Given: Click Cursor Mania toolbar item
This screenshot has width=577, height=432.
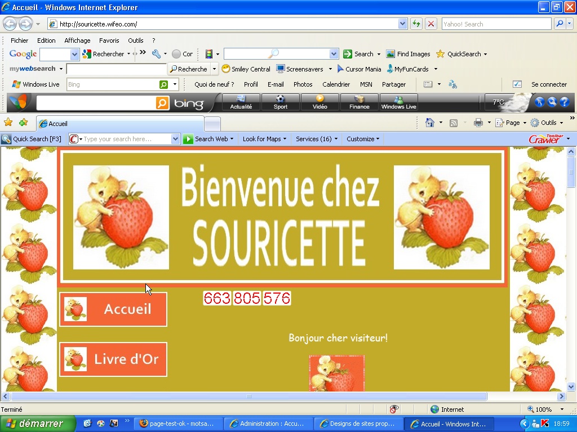Looking at the screenshot, I should click(359, 69).
